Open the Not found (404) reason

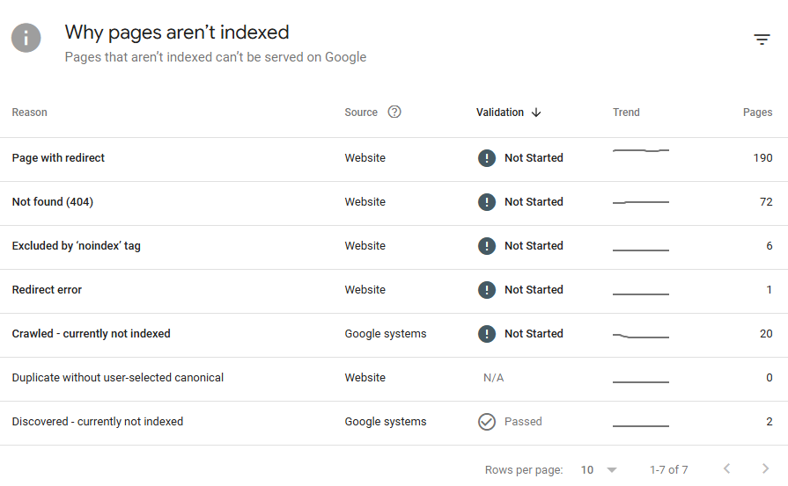53,202
